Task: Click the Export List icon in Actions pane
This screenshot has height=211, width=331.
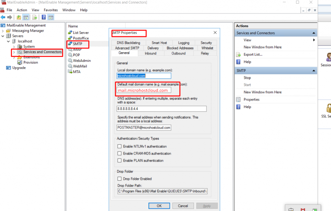Action: [239, 55]
